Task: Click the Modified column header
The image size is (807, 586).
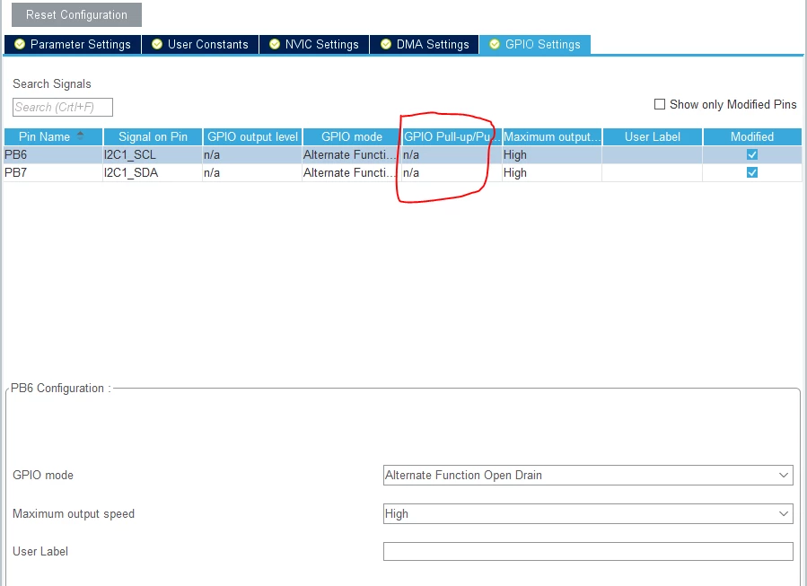Action: [x=752, y=137]
